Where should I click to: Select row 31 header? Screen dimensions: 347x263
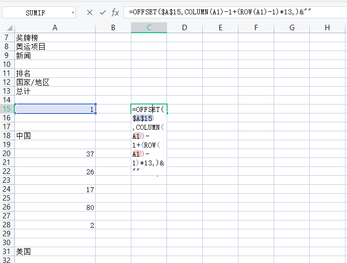pos(6,252)
